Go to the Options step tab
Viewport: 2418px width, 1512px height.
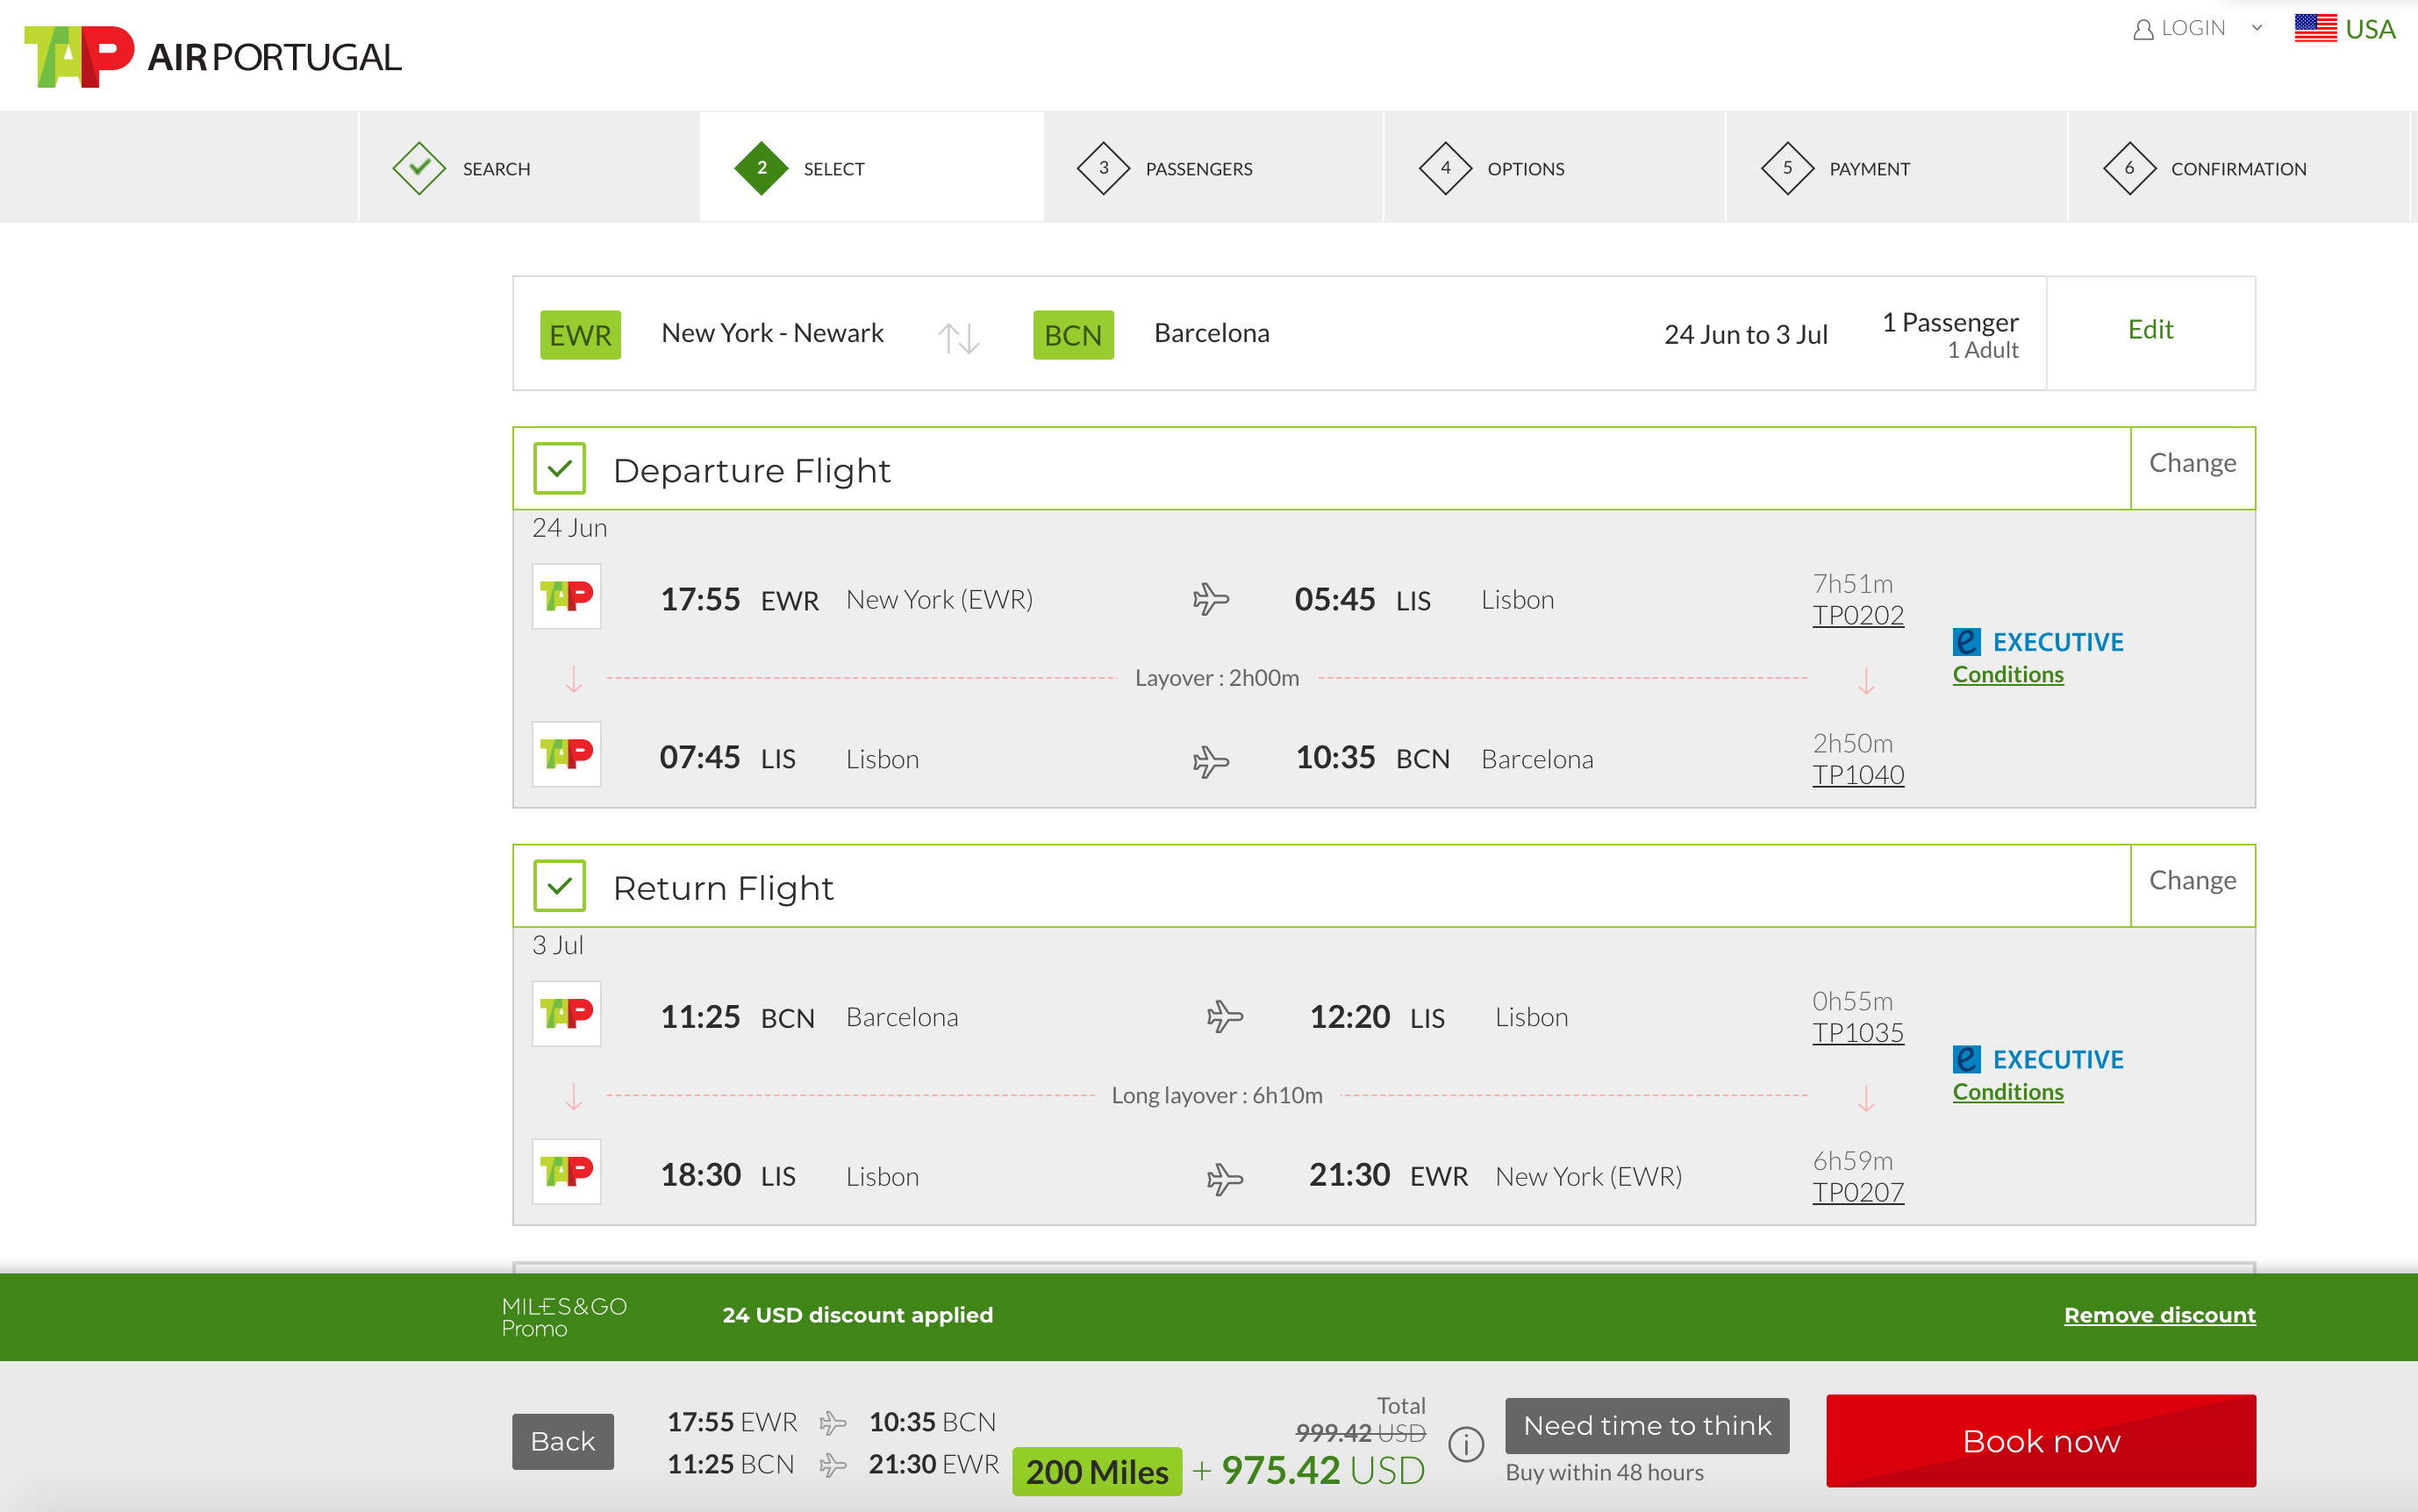coord(1525,169)
